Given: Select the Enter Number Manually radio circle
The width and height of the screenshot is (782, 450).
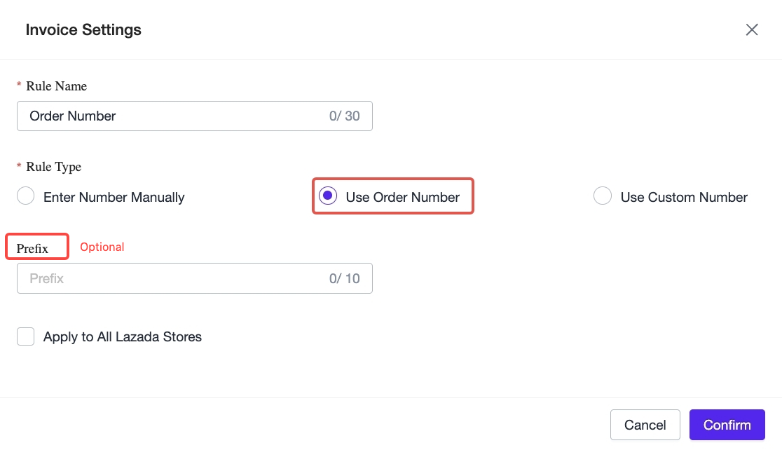Looking at the screenshot, I should (26, 196).
